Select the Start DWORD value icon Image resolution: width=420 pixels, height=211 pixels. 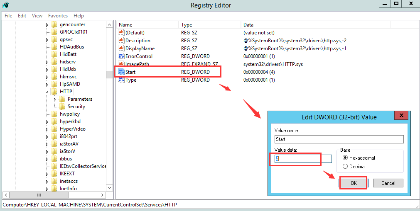pos(121,72)
